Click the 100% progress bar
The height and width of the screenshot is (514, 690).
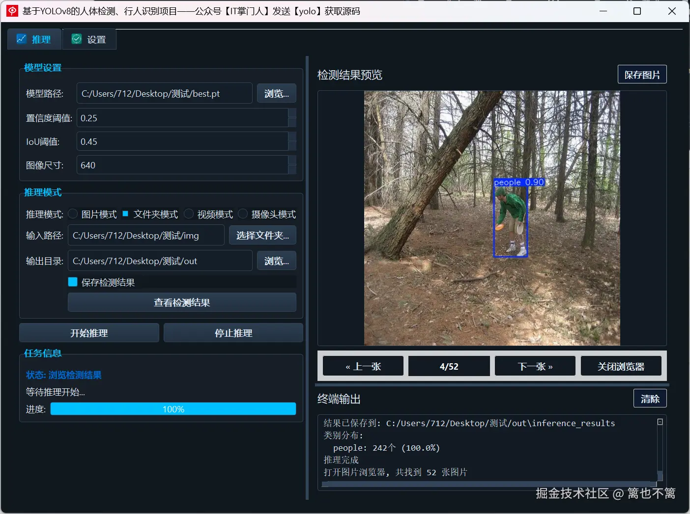[x=173, y=409]
